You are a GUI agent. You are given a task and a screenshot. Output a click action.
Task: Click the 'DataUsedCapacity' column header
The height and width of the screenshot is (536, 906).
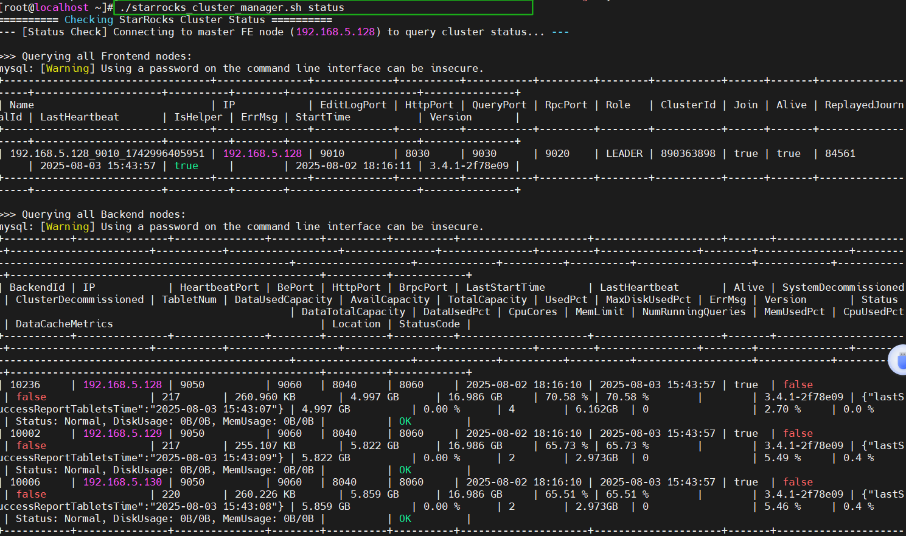tap(284, 299)
